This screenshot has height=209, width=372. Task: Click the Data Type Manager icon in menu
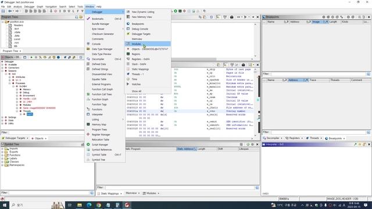click(x=88, y=49)
